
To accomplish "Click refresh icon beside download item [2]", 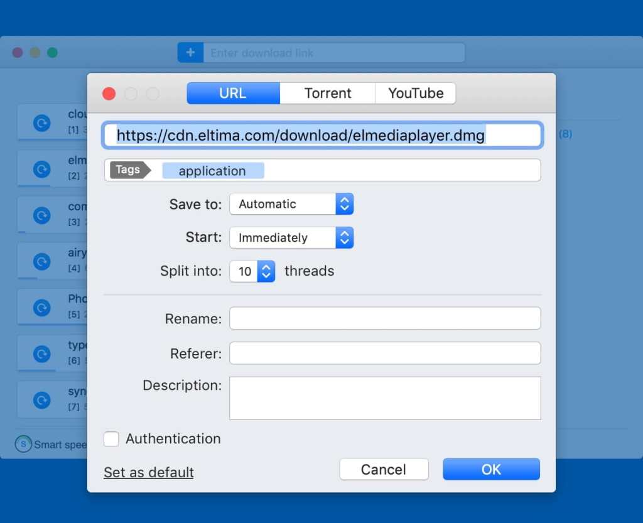I will point(41,169).
